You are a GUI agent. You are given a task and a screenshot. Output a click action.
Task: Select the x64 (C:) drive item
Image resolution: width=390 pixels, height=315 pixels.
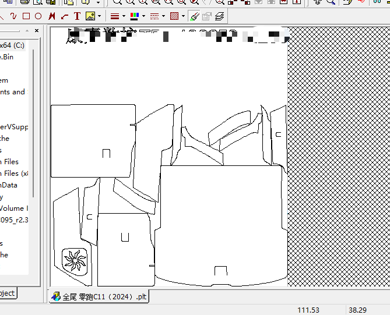[x=12, y=45]
